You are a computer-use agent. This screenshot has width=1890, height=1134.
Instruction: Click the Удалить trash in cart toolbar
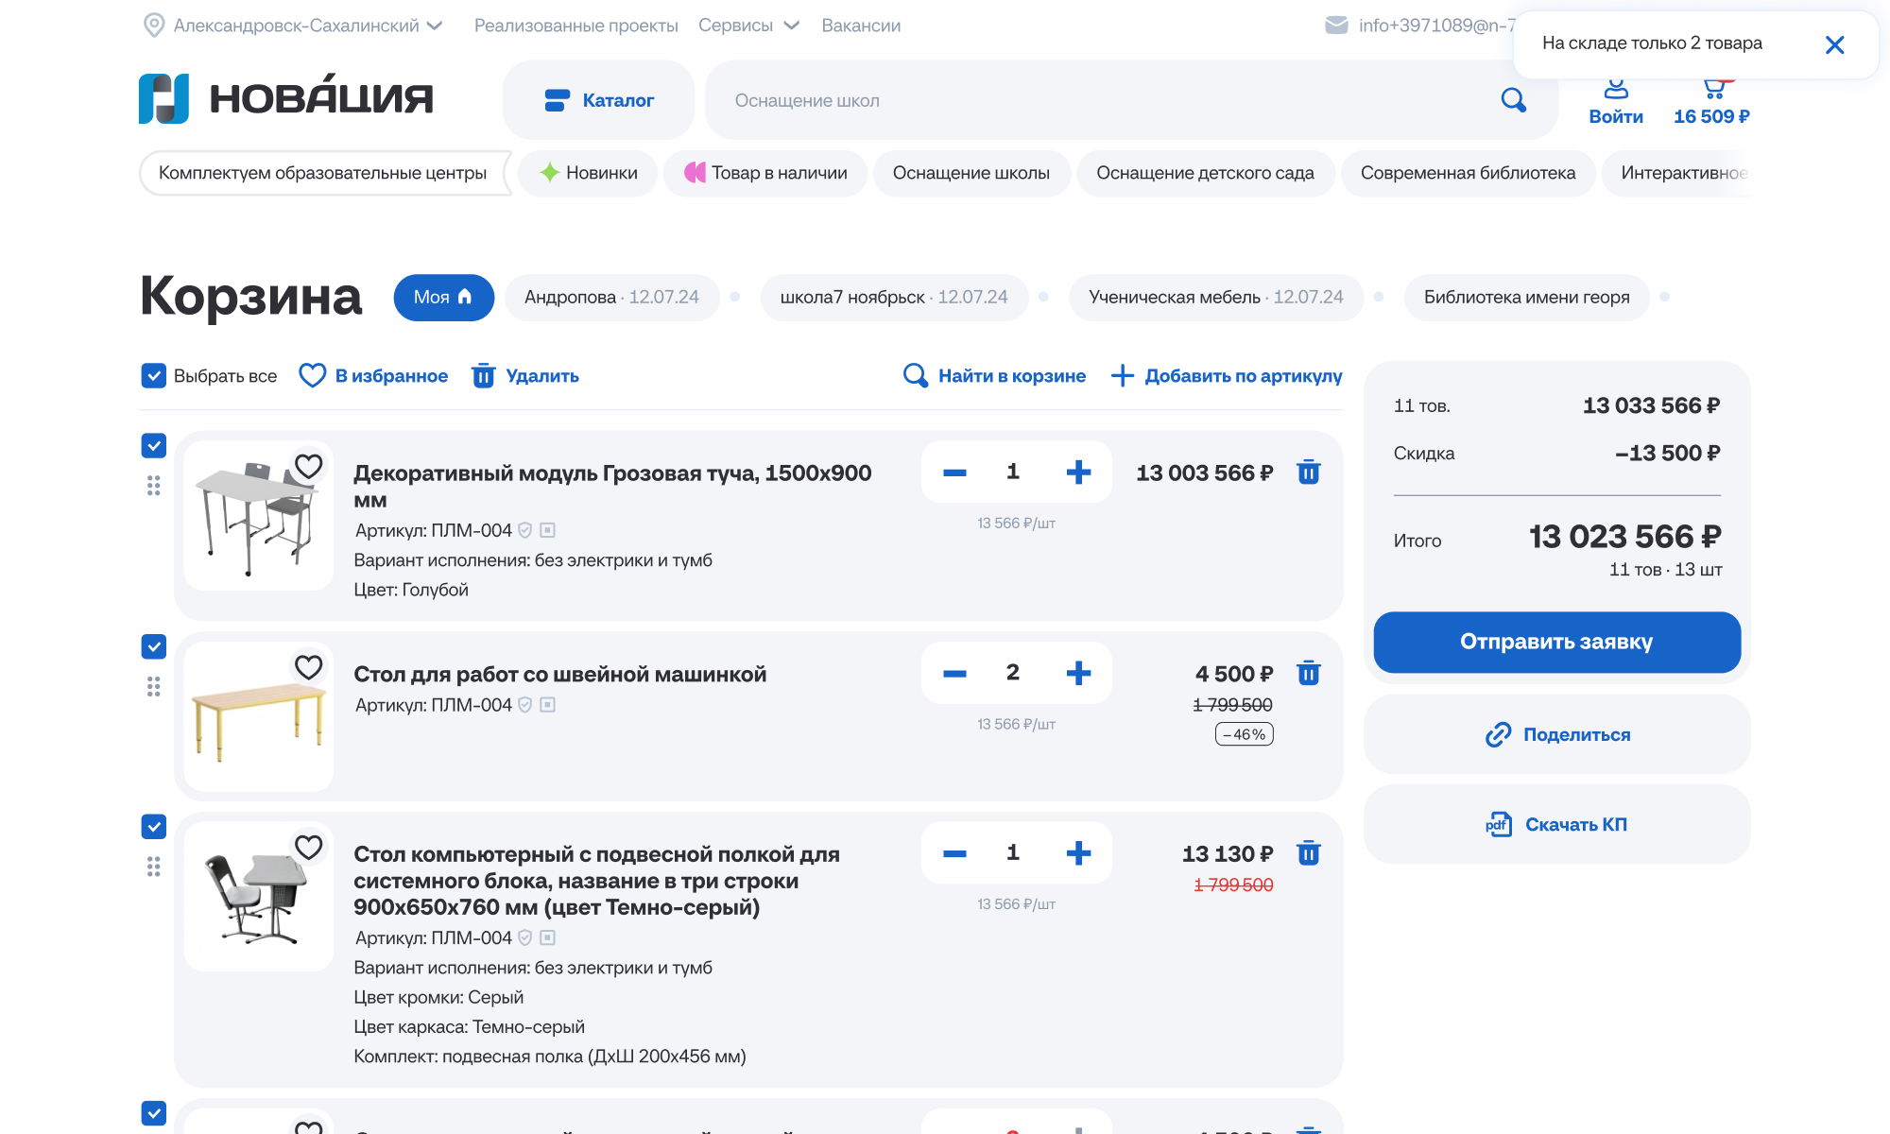[x=483, y=376]
